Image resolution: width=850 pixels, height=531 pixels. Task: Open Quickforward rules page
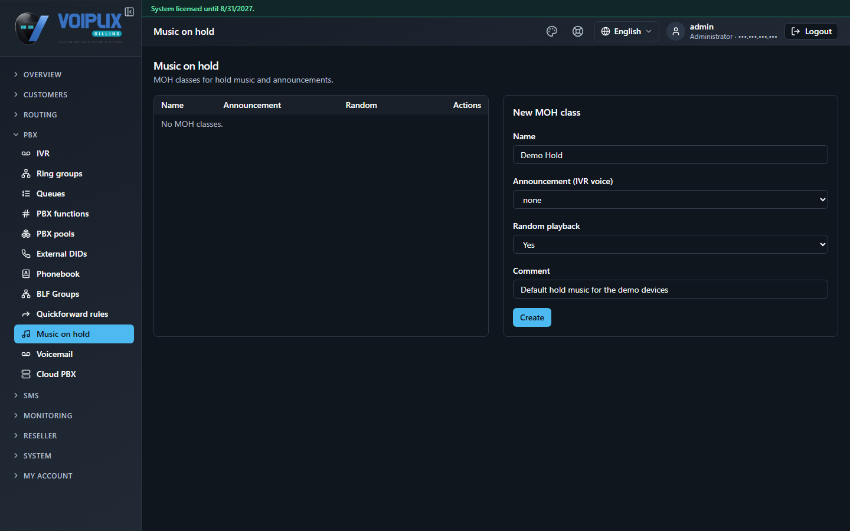click(x=74, y=314)
